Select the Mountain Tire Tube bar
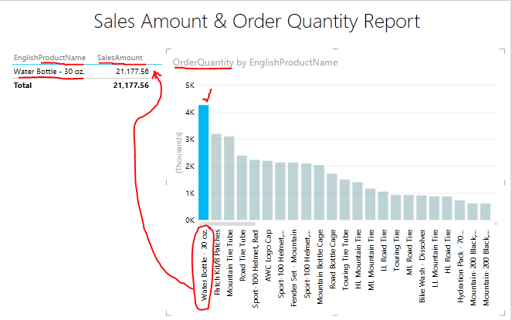This screenshot has width=512, height=320. point(229,178)
